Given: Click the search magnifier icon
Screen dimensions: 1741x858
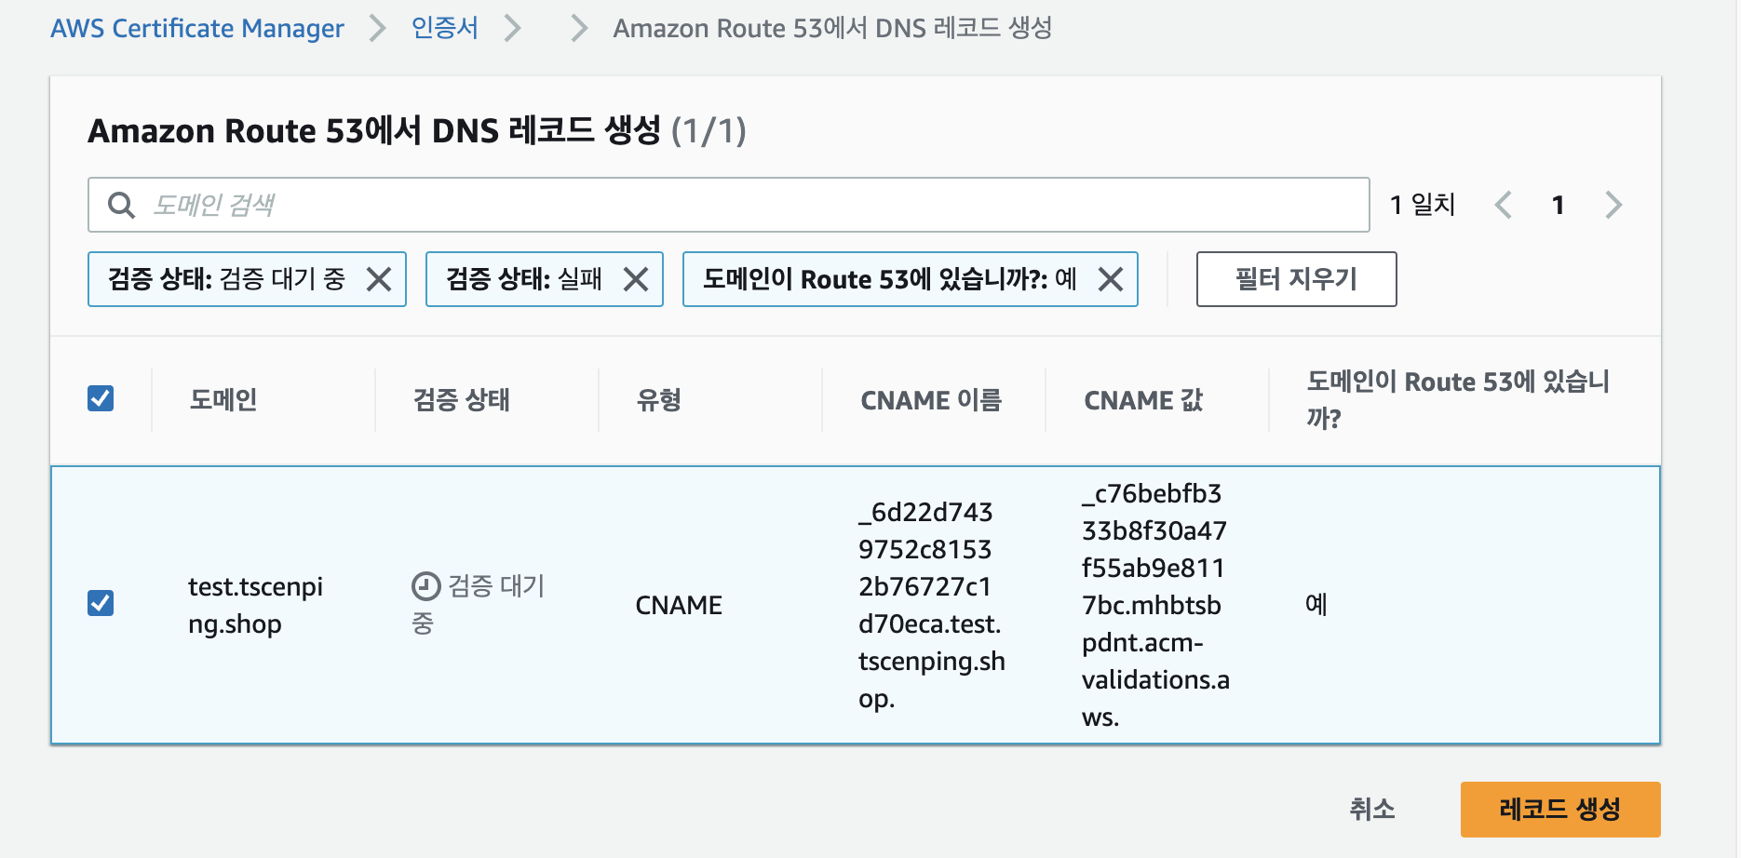Looking at the screenshot, I should tap(122, 205).
